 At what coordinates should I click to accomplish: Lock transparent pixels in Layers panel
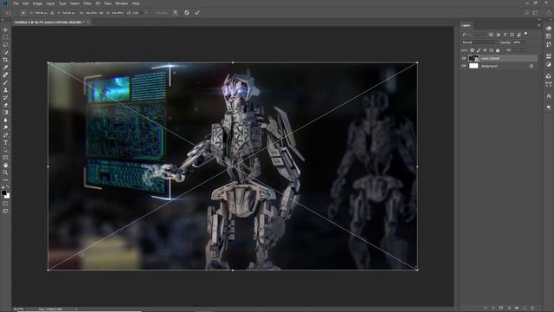coord(472,50)
